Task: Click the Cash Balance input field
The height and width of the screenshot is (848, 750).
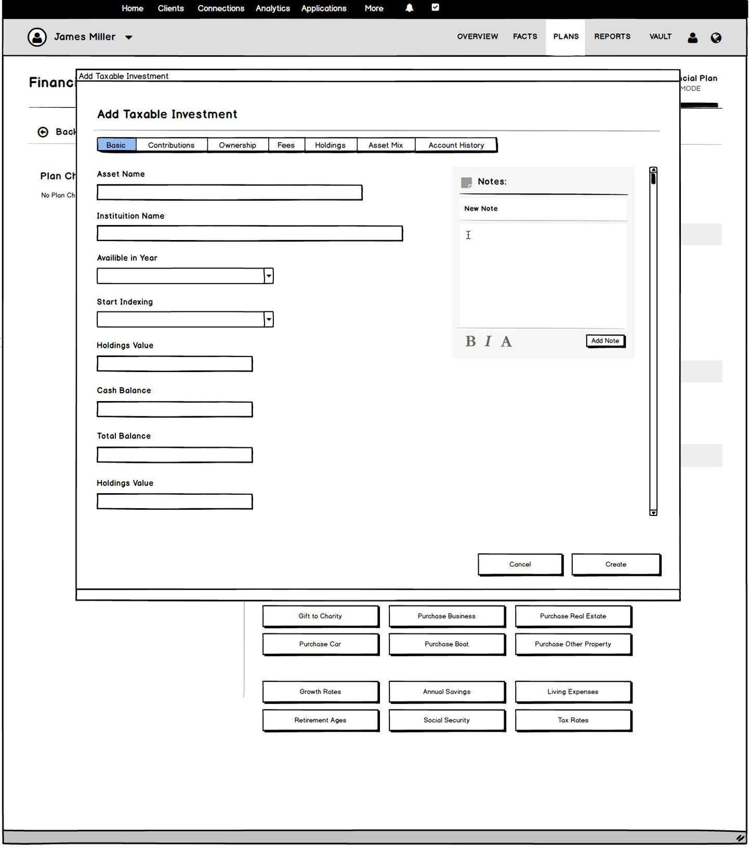Action: click(x=175, y=409)
